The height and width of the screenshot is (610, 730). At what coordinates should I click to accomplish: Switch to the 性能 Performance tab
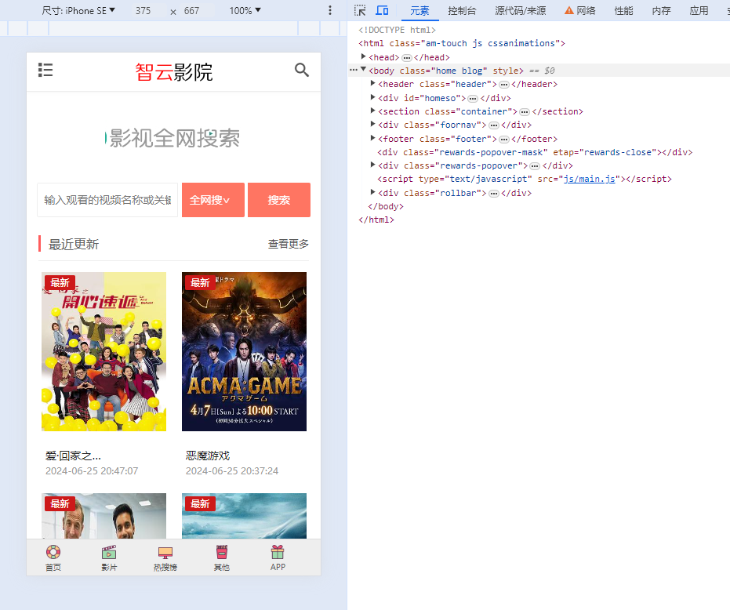click(623, 11)
